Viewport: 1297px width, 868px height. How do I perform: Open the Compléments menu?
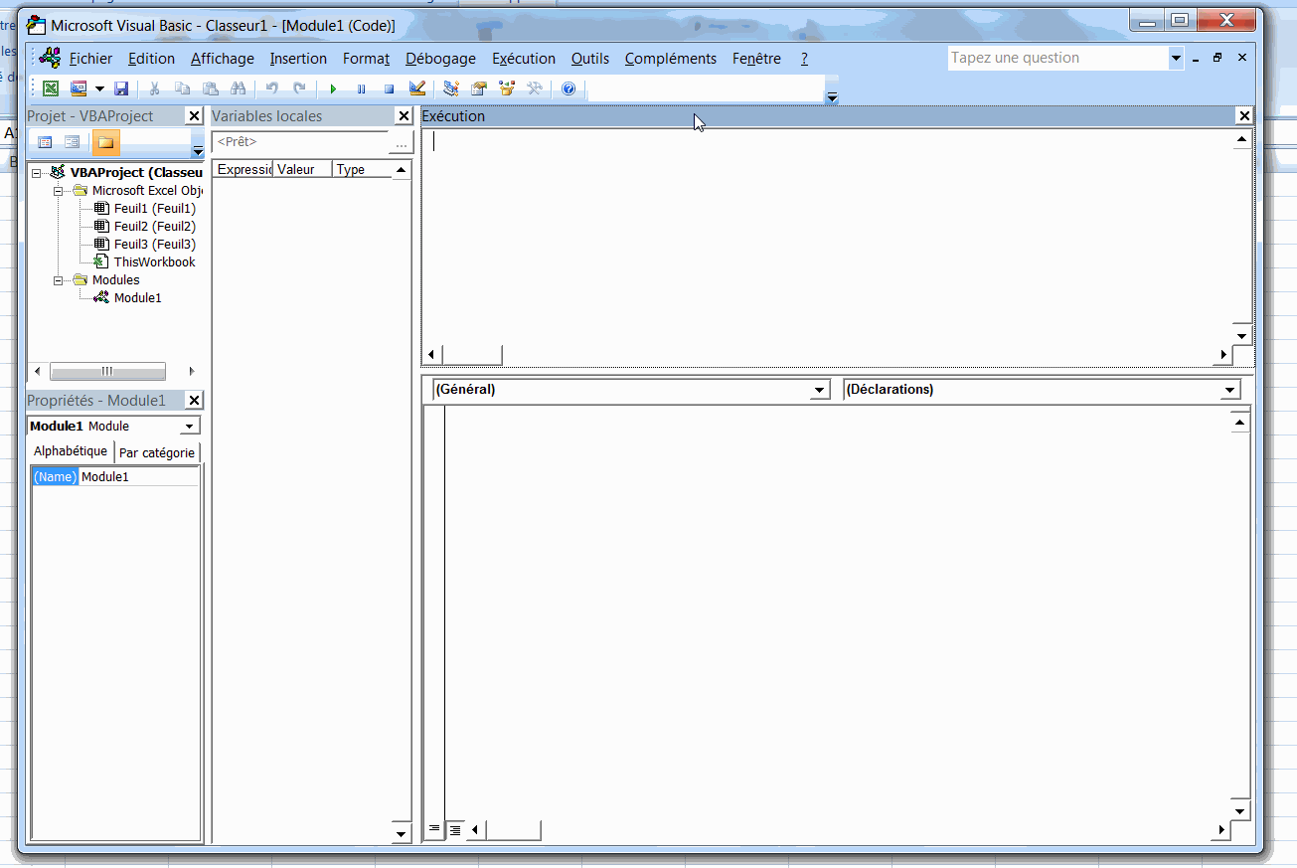[x=671, y=59]
